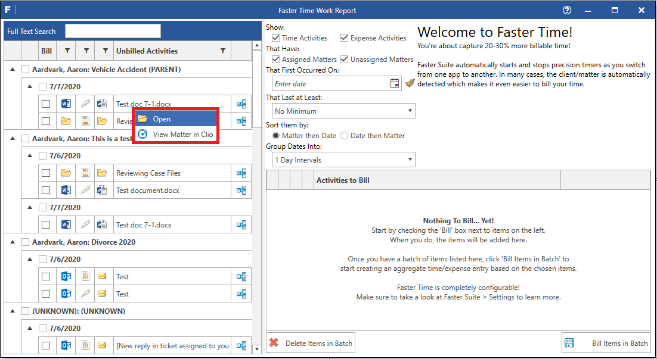Click the broom icon to clear the date

410,83
